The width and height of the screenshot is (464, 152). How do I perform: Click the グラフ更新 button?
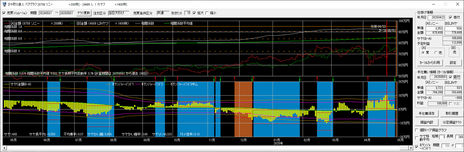(x=84, y=13)
